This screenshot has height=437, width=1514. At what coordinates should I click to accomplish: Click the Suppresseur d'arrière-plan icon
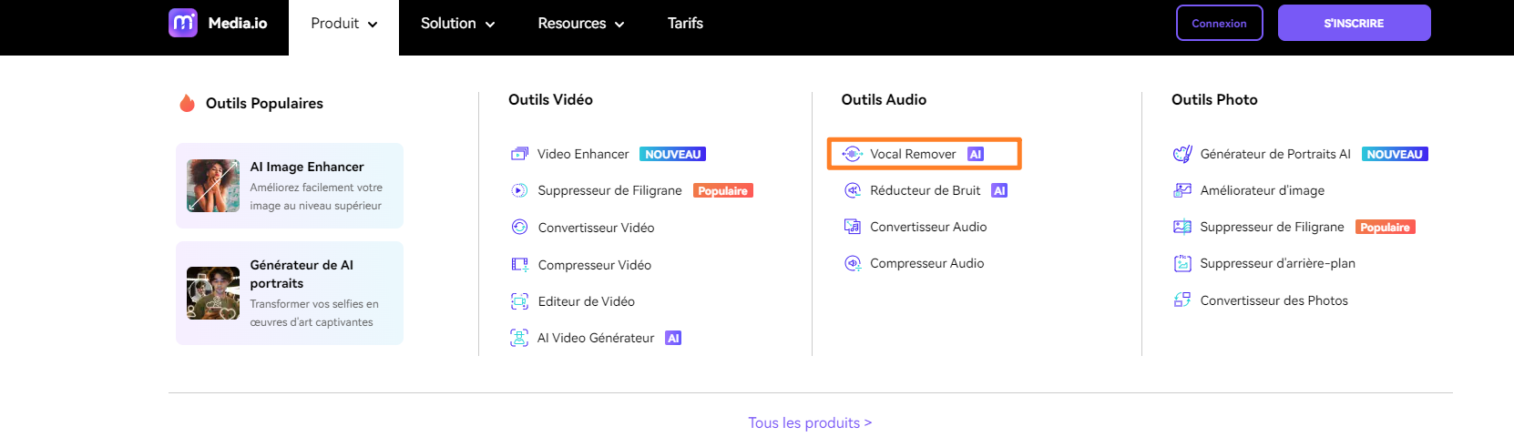[x=1182, y=264]
